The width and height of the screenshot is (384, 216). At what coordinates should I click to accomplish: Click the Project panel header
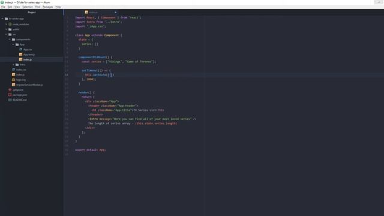coord(32,12)
